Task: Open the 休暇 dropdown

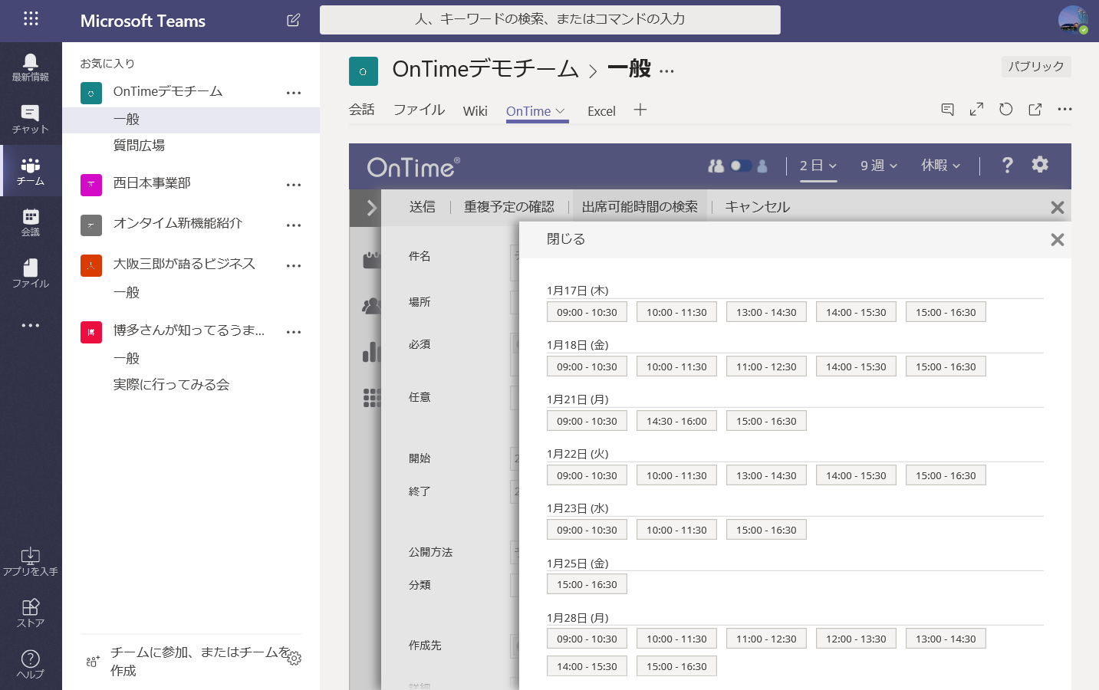Action: (941, 166)
